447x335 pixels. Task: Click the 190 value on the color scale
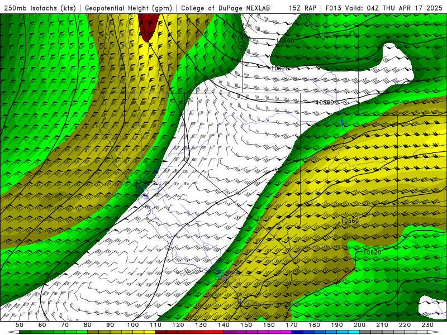click(337, 325)
